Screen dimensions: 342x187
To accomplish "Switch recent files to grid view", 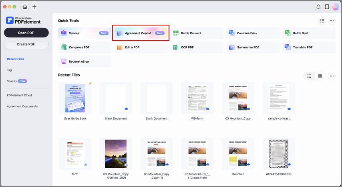I will point(320,76).
